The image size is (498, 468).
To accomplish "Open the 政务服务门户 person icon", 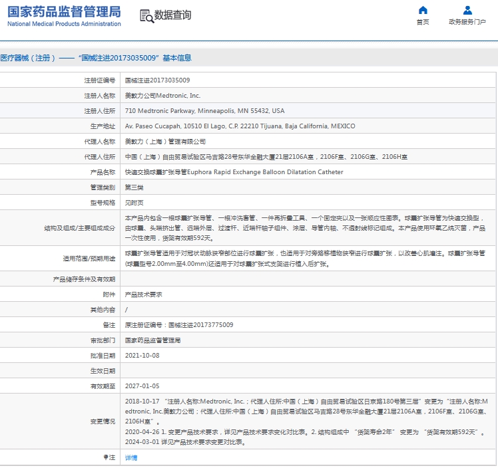I will point(467,11).
